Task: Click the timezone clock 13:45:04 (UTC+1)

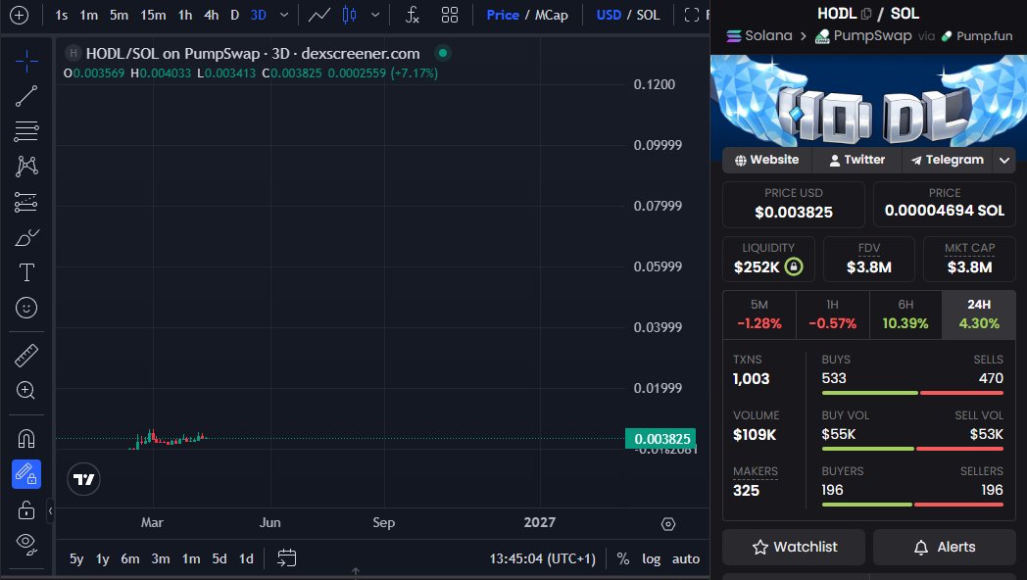Action: click(542, 559)
